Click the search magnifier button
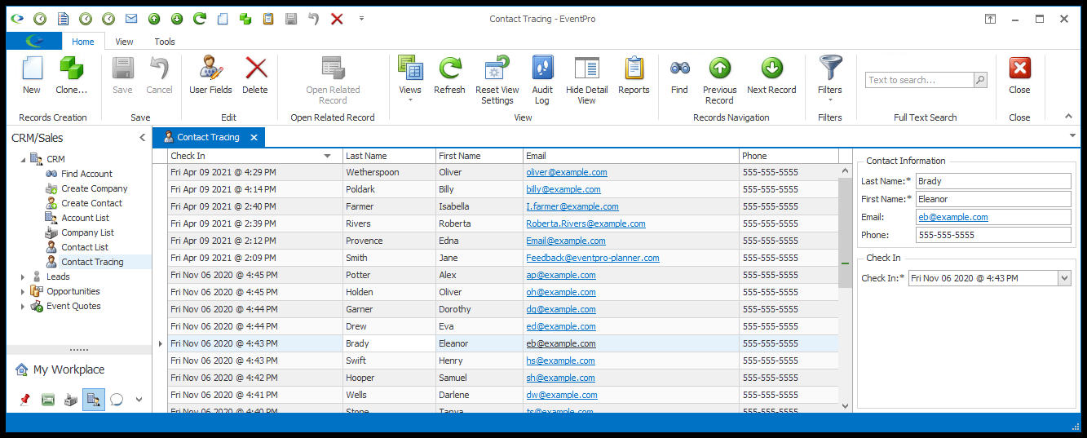The height and width of the screenshot is (438, 1087). 980,80
